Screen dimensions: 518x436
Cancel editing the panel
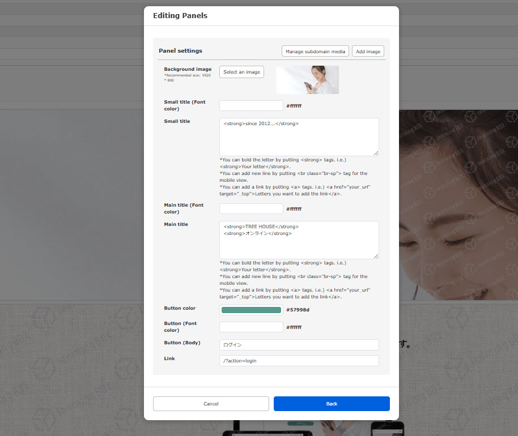point(211,404)
